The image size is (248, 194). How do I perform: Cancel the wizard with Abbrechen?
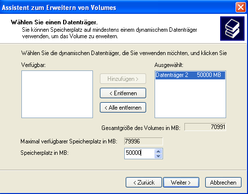[x=223, y=183]
